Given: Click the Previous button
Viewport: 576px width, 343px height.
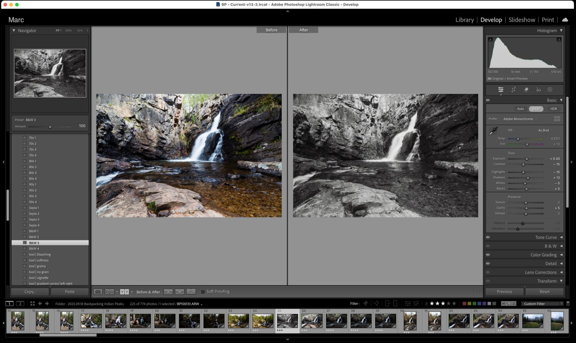Looking at the screenshot, I should point(504,292).
